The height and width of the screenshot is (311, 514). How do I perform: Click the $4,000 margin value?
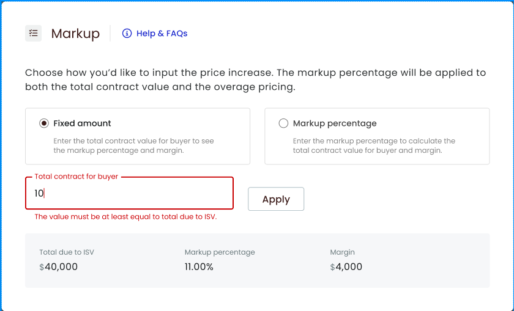click(x=346, y=267)
